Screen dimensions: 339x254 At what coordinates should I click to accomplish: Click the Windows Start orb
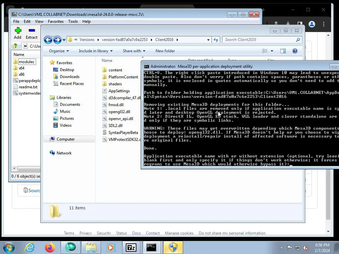pyautogui.click(x=9, y=247)
